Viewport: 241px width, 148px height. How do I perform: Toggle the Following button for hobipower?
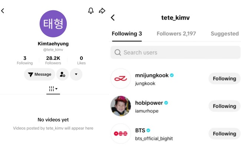click(224, 106)
